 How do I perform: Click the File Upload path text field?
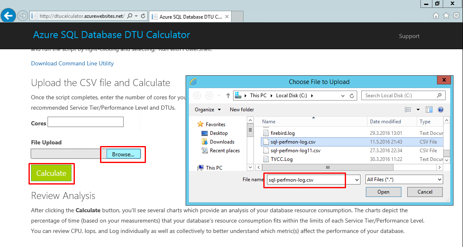coord(69,154)
